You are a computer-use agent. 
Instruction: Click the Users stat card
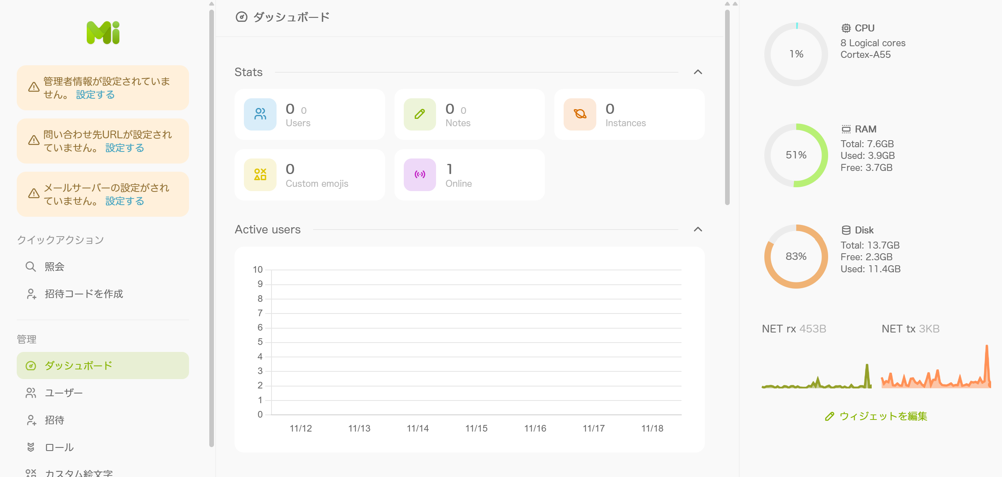tap(310, 114)
